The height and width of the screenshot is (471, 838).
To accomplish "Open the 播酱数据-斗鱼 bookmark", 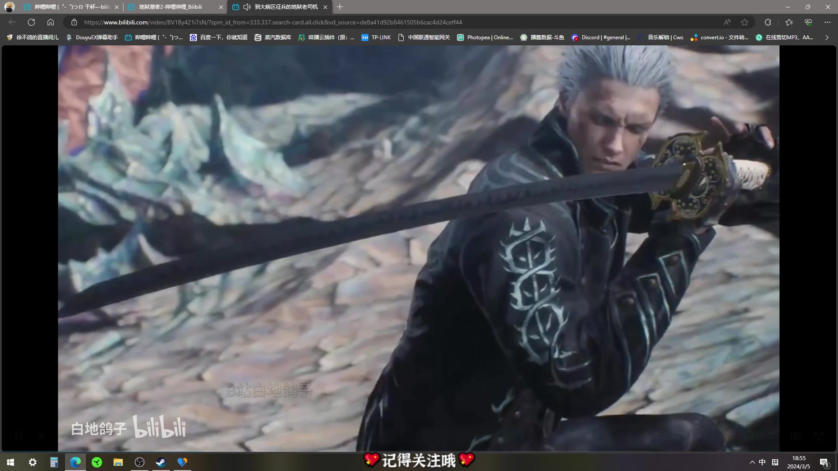I will [x=542, y=38].
